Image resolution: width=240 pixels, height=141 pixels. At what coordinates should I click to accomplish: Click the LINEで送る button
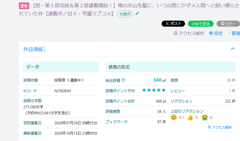tap(201, 24)
